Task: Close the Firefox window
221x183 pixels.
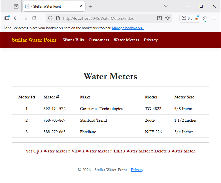Action: [214, 6]
